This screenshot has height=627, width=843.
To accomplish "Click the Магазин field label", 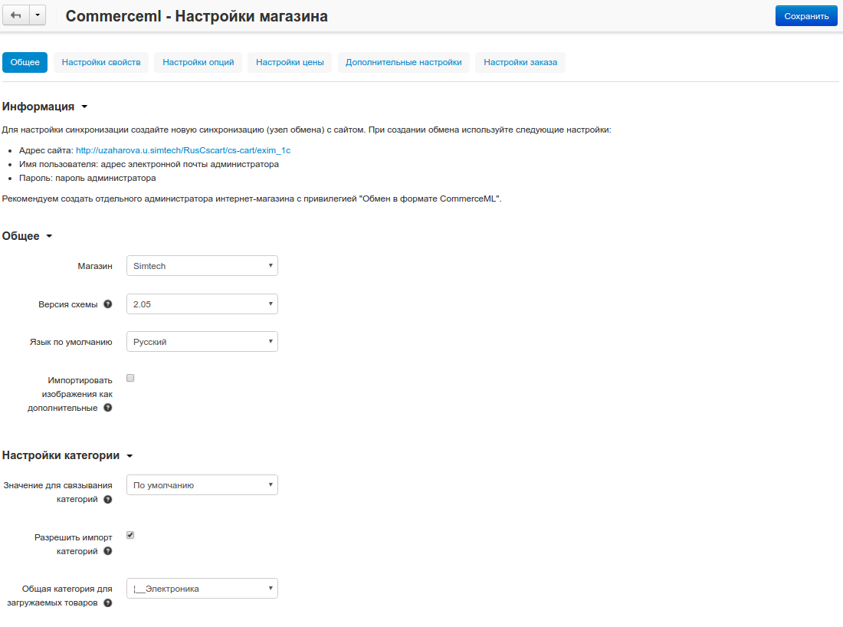I will click(95, 266).
